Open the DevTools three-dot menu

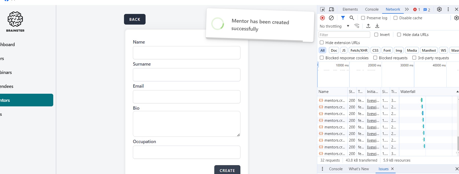tap(448, 9)
